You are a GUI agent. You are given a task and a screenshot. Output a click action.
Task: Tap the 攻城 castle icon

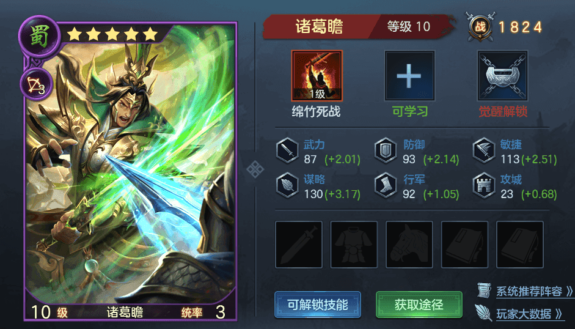484,185
